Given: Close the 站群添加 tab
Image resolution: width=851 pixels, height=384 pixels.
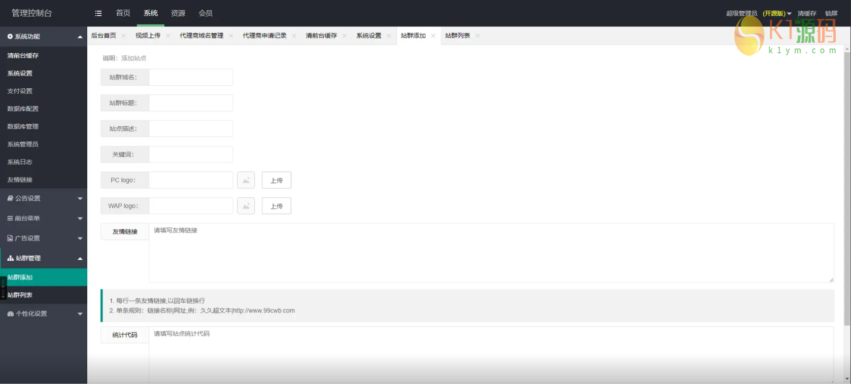Looking at the screenshot, I should point(433,36).
